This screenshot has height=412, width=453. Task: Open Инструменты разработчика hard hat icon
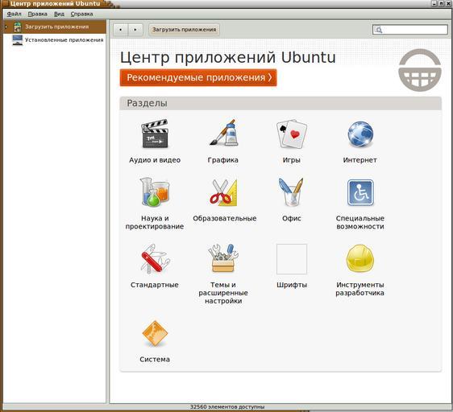[x=360, y=258]
